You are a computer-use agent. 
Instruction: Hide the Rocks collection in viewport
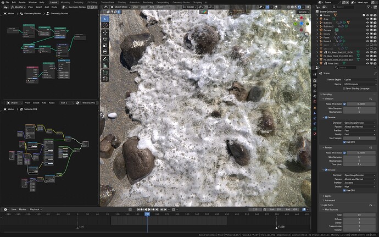(367, 15)
